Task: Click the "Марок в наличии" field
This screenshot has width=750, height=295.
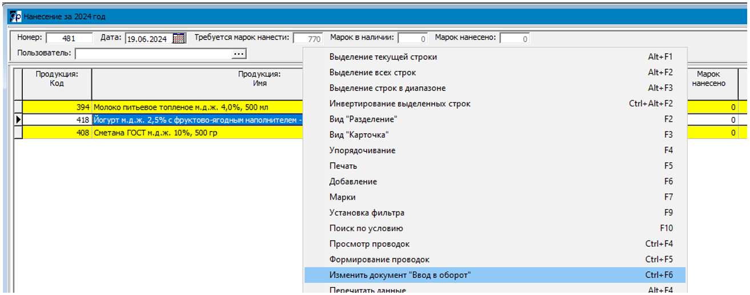Action: click(x=412, y=39)
